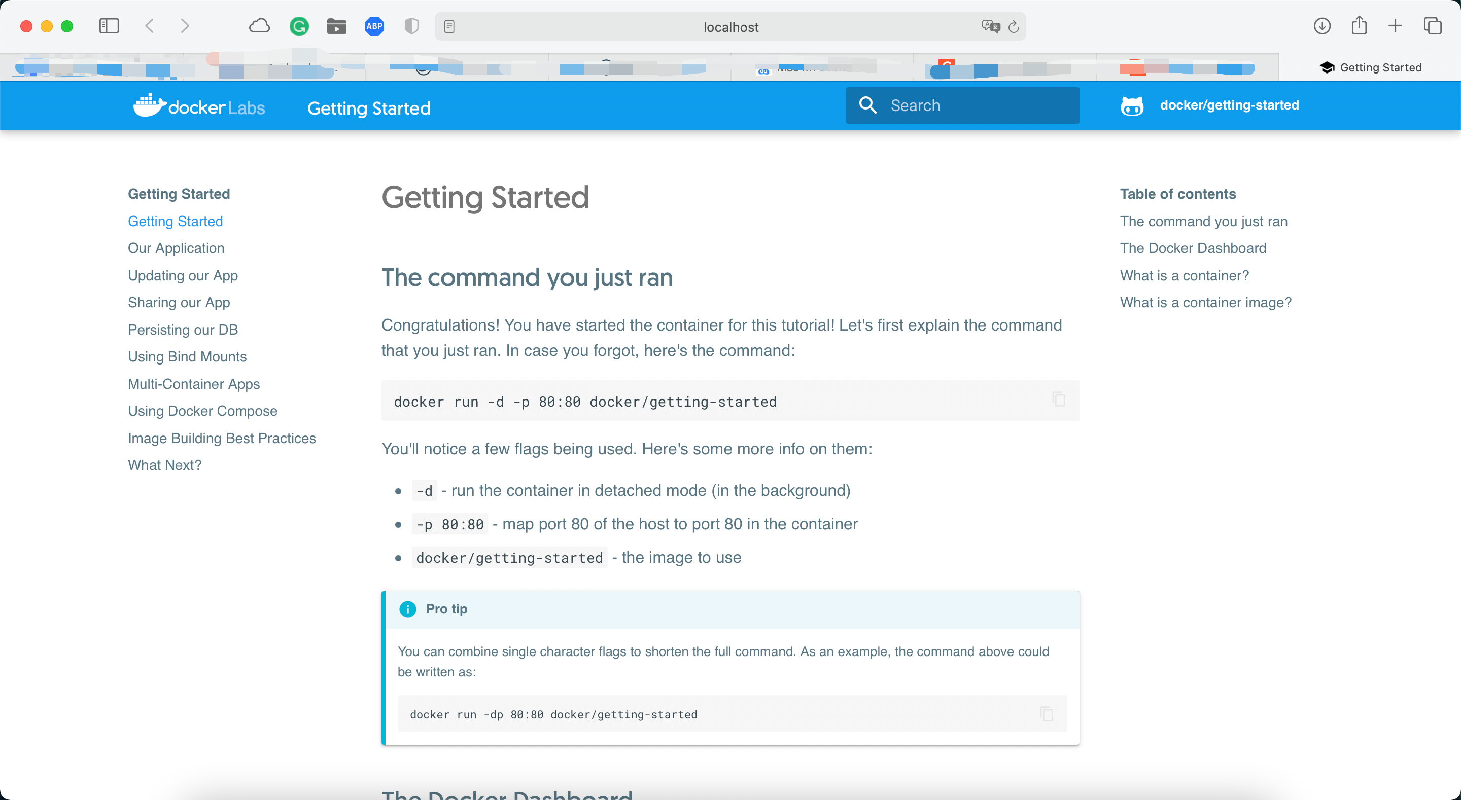Copy the docker run -d command
1461x800 pixels.
[x=1058, y=399]
